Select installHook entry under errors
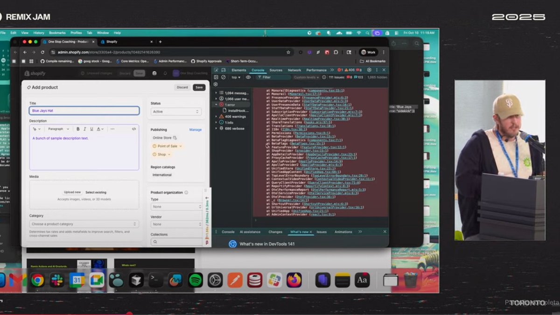This screenshot has height=315, width=560. tap(236, 111)
